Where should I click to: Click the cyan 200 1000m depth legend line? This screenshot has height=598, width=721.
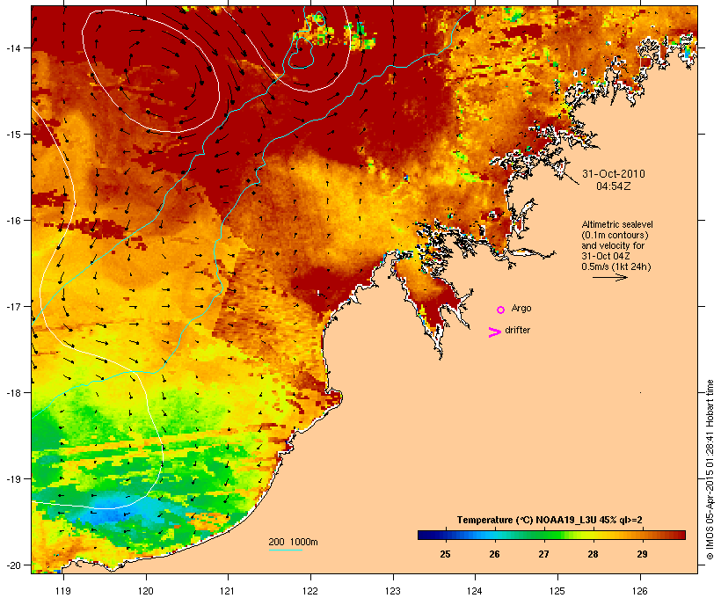pyautogui.click(x=286, y=551)
